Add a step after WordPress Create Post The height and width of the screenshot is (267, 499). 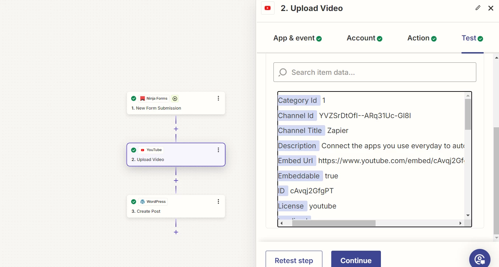[x=176, y=232]
